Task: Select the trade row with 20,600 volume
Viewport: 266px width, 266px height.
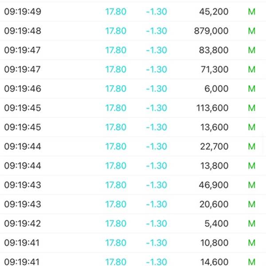Action: pyautogui.click(x=133, y=204)
